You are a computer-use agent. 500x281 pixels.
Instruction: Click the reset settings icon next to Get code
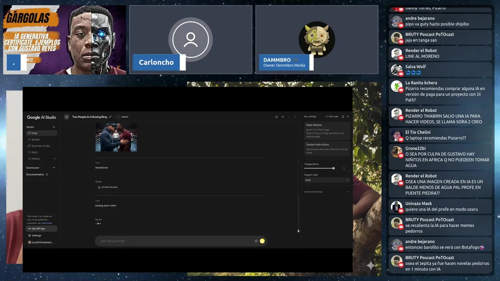[x=343, y=116]
